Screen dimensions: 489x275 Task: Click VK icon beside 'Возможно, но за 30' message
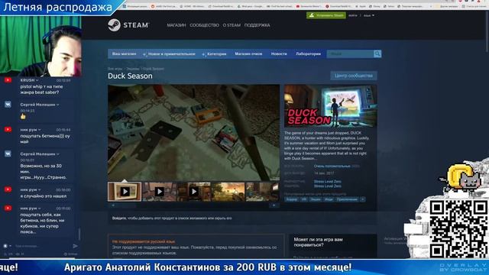[8, 154]
